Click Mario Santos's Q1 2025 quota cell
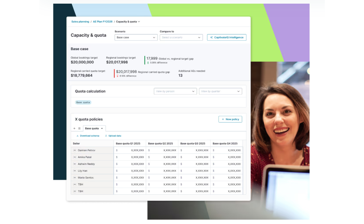The image size is (364, 224). coord(130,178)
